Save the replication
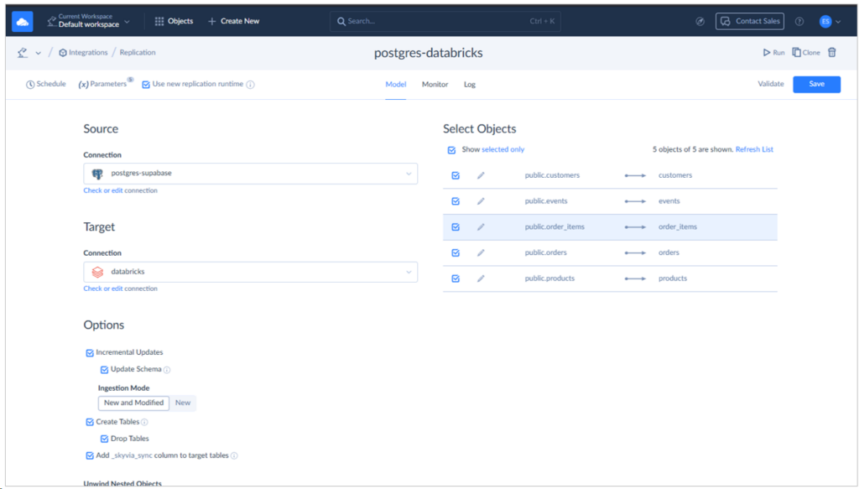This screenshot has width=859, height=489. coord(816,85)
